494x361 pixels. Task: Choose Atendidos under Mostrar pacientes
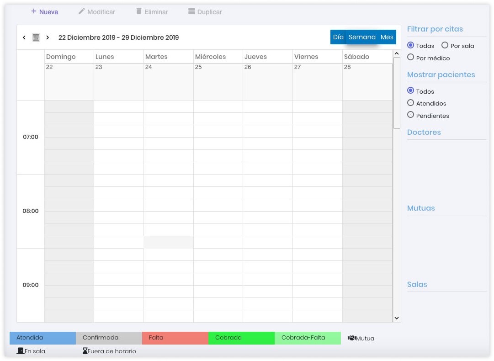click(410, 103)
